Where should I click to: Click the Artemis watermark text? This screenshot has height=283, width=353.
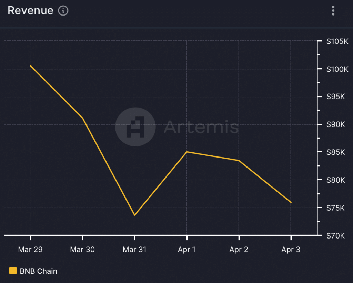(x=201, y=127)
